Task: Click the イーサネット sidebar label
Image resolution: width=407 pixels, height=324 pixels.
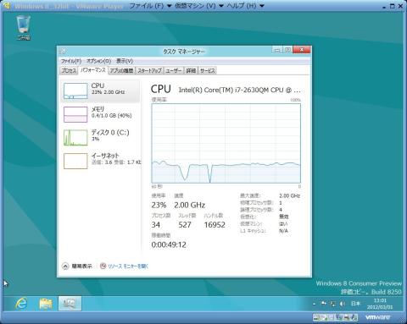Action: (105, 156)
